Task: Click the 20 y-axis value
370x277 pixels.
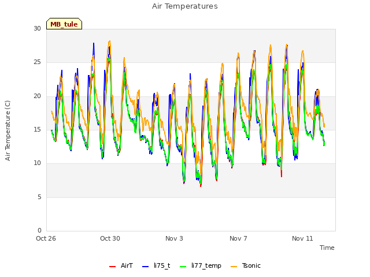Action: [x=37, y=96]
